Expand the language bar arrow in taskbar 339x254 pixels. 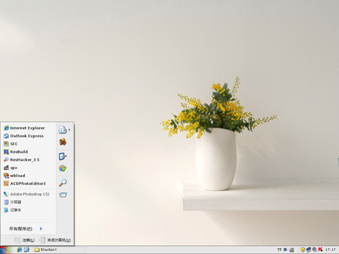tap(285, 249)
